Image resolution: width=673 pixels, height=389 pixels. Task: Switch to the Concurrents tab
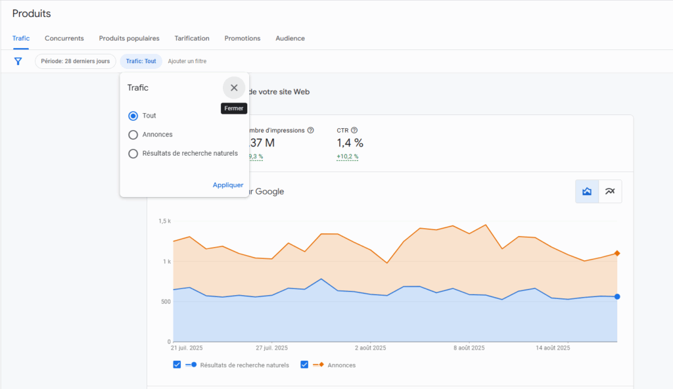[64, 38]
